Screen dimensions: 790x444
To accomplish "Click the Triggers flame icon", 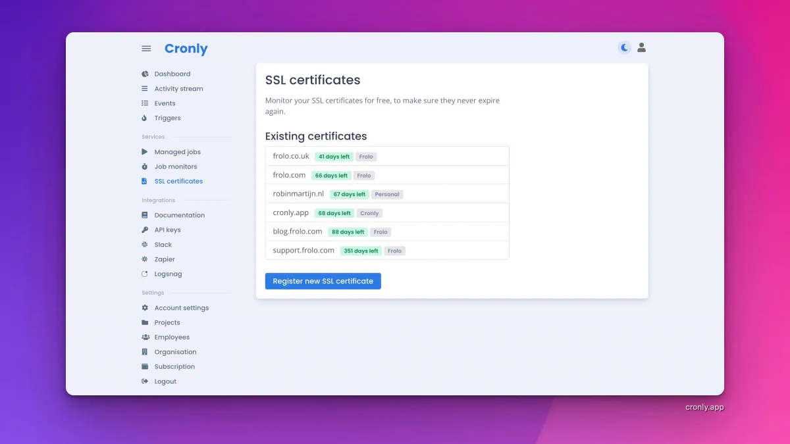I will tap(145, 118).
